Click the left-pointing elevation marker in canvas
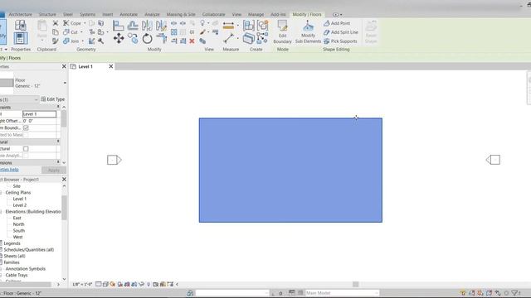 click(x=493, y=160)
